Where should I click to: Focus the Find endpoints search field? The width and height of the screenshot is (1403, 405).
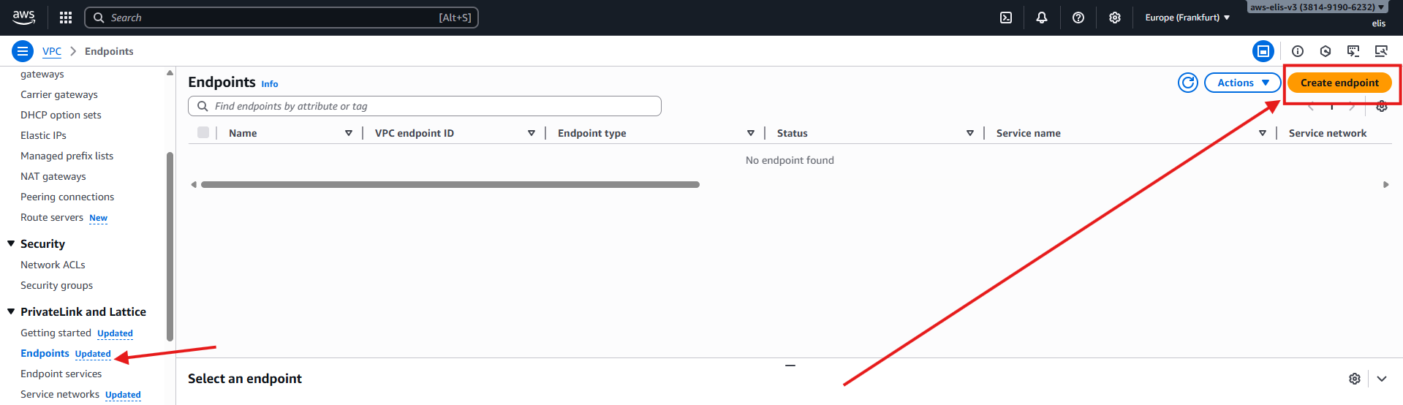click(431, 106)
